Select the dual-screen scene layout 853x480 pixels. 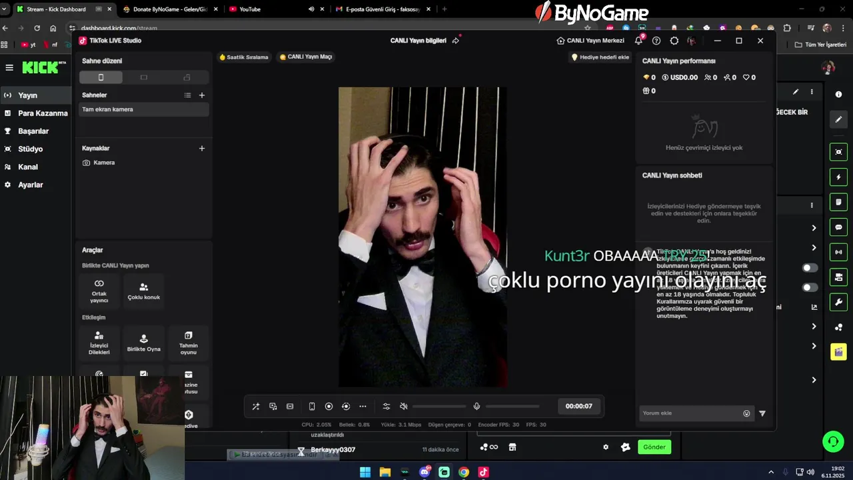coord(187,77)
